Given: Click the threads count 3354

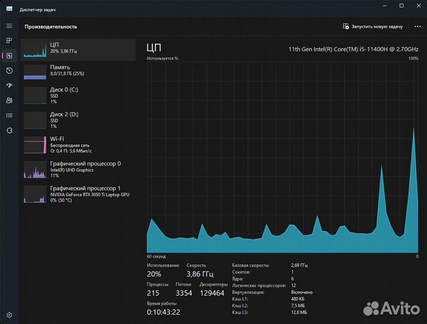Looking at the screenshot, I should [x=184, y=293].
